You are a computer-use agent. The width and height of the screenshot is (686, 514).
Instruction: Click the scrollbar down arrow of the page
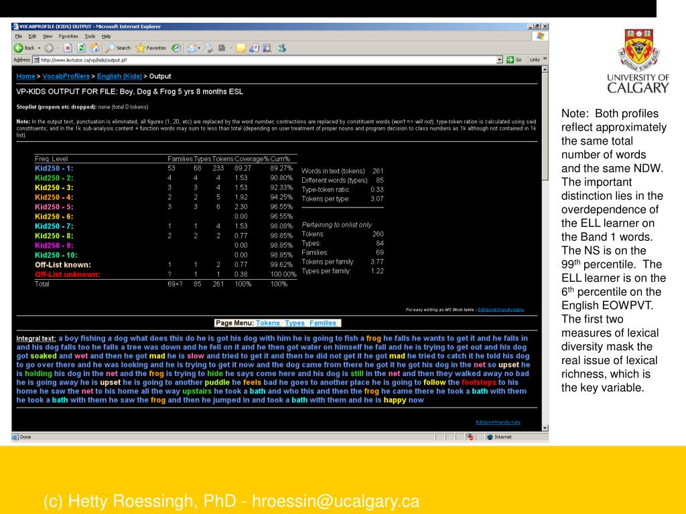coord(545,428)
